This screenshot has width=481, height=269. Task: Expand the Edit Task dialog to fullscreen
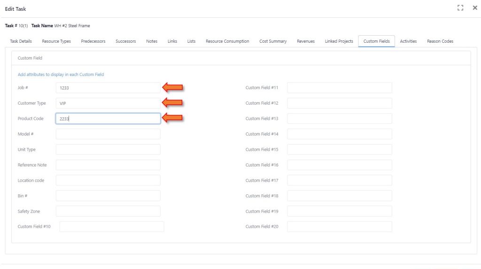click(460, 8)
